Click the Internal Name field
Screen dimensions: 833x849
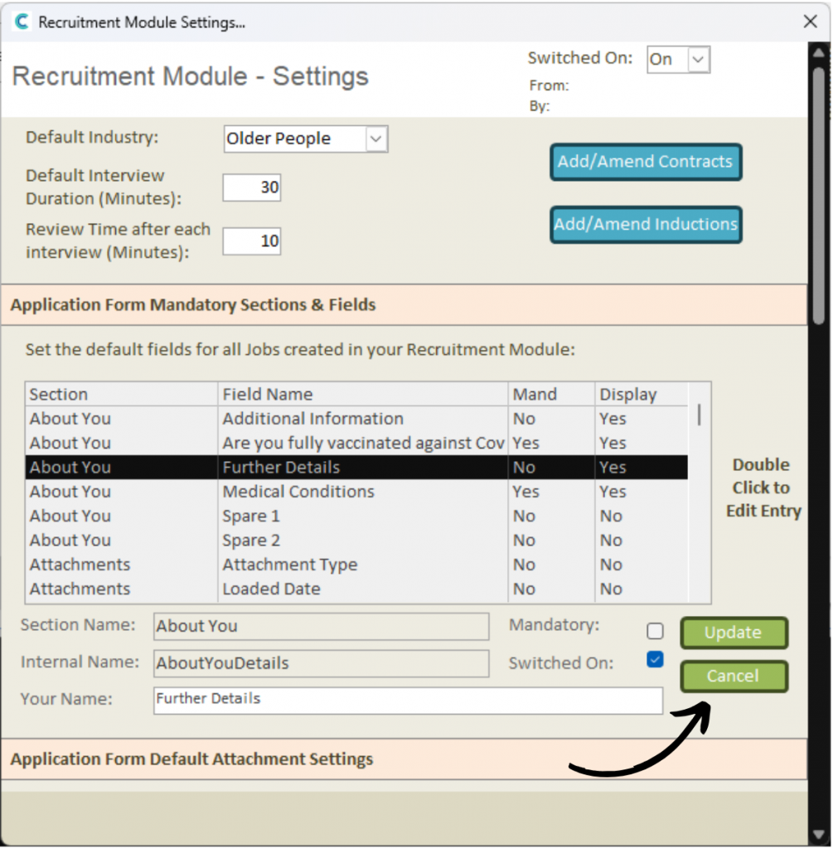click(321, 663)
